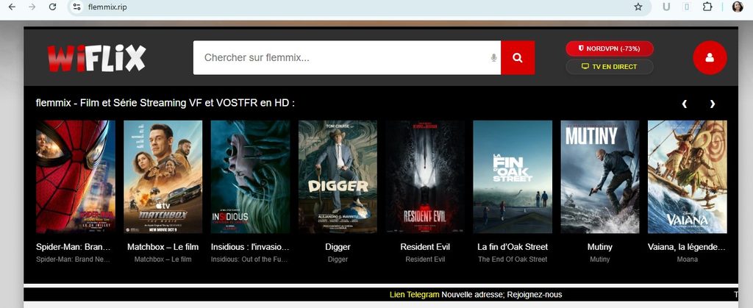
Task: Click the 'Spider-Man: Bran…' title link
Action: (74, 247)
